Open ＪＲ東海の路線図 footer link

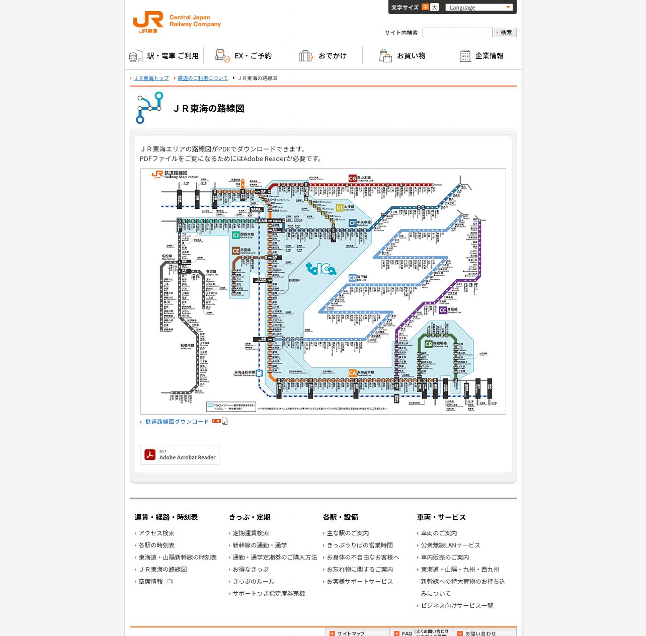click(163, 570)
